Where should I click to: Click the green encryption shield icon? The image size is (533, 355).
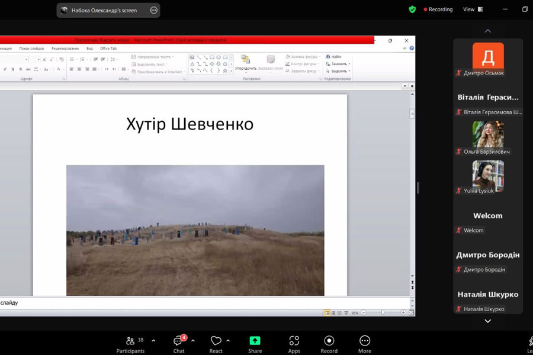coord(412,9)
